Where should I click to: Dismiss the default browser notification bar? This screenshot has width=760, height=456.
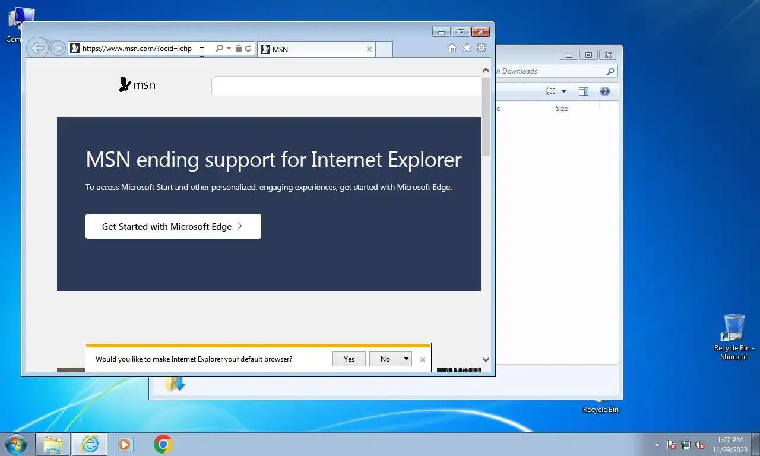pyautogui.click(x=423, y=359)
